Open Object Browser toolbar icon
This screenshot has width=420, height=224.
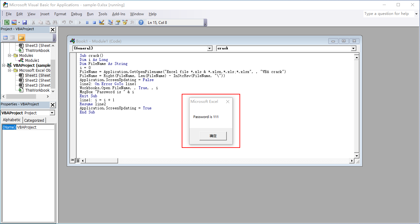coord(125,22)
